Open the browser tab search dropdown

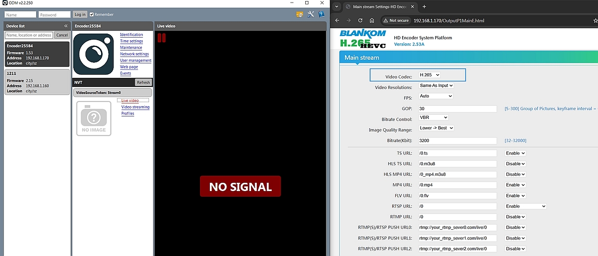pos(337,7)
